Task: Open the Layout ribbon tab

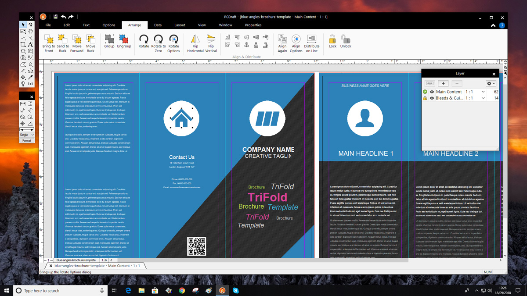Action: [x=180, y=25]
